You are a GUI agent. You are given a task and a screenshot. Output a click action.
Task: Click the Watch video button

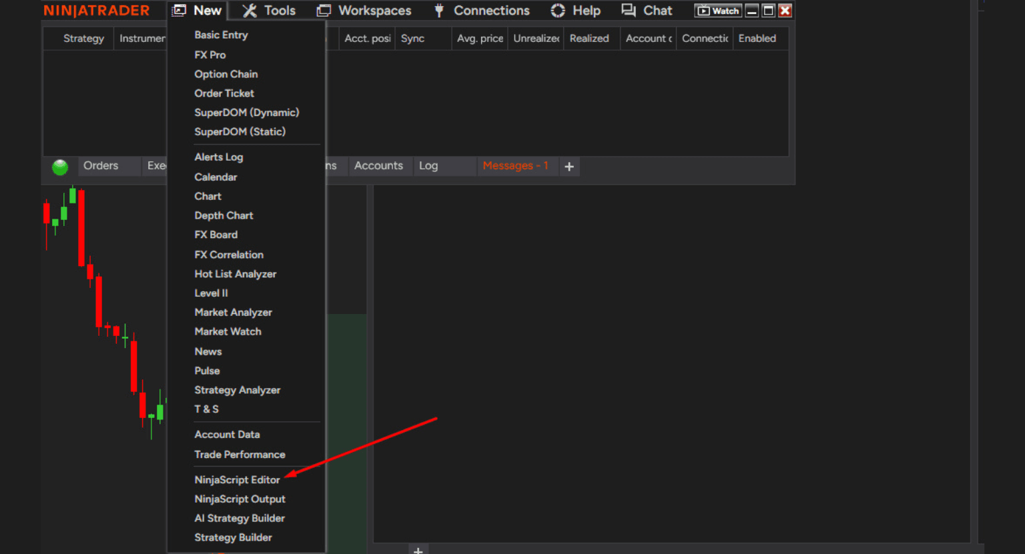click(x=718, y=11)
